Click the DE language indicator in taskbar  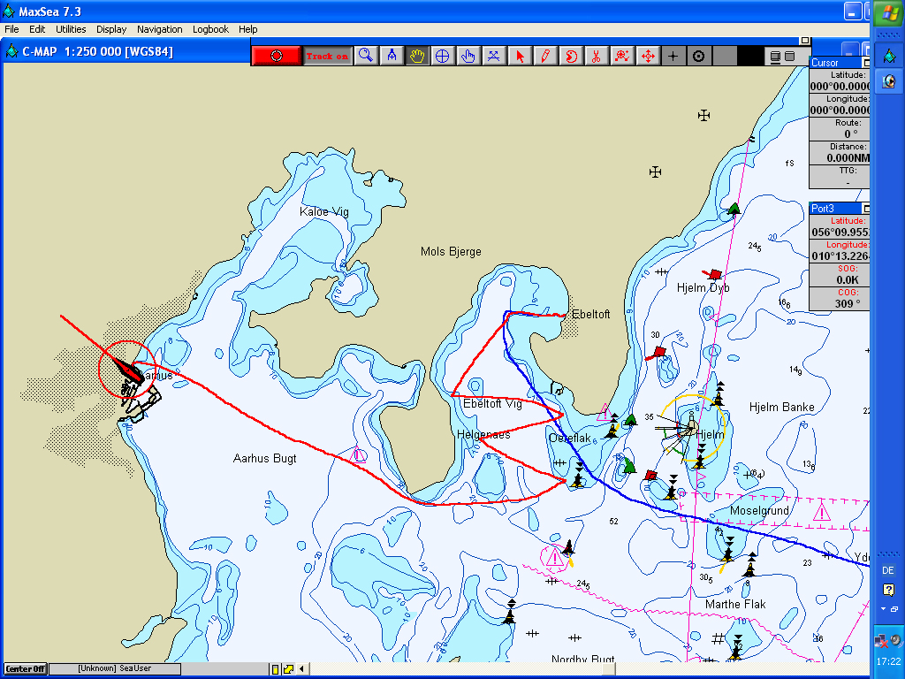(888, 571)
